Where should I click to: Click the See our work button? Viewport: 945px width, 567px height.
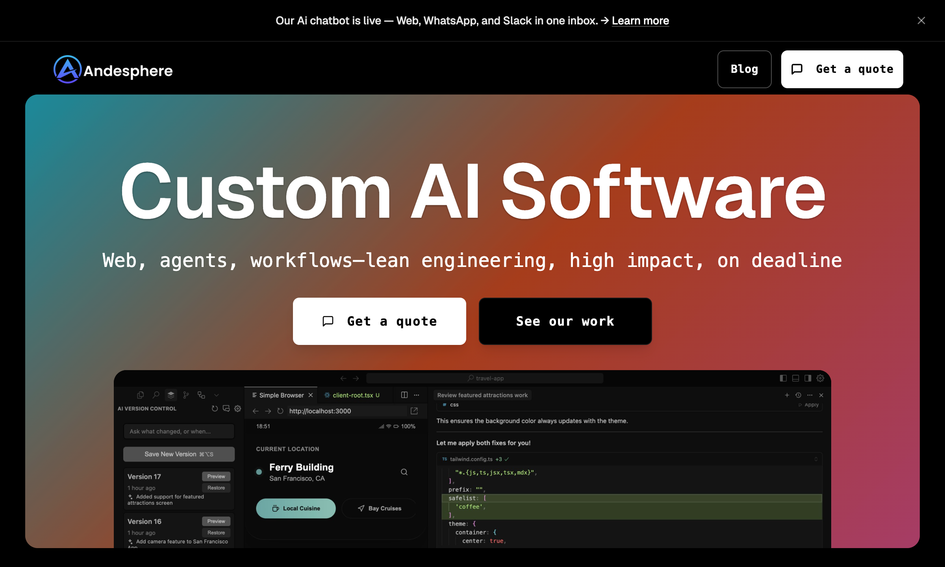[x=565, y=321]
